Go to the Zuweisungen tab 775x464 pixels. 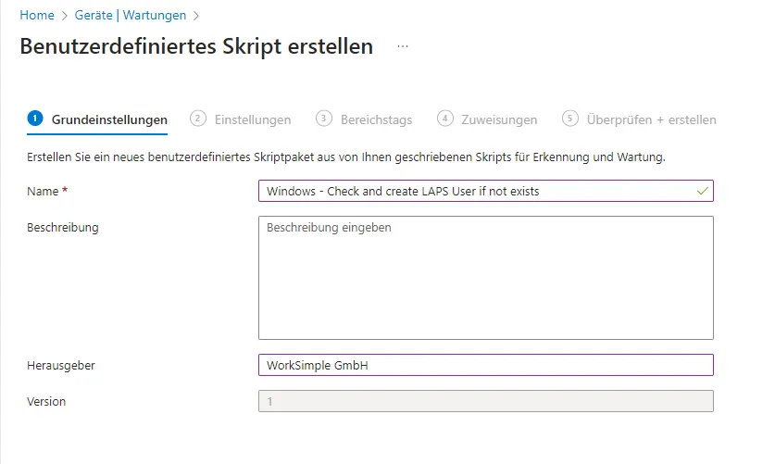[x=499, y=119]
